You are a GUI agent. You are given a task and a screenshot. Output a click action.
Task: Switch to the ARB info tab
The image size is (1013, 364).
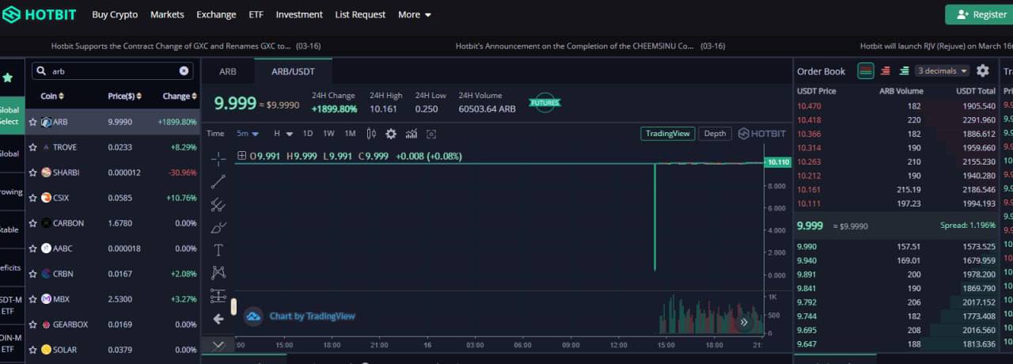[x=228, y=71]
